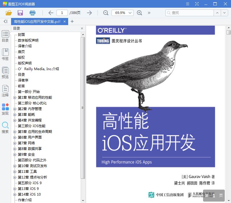Click the 查找 search input field
Screen dimensions: 231x203
190,13
